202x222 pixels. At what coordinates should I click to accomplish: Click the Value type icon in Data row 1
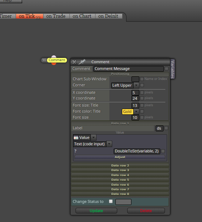tap(76, 137)
